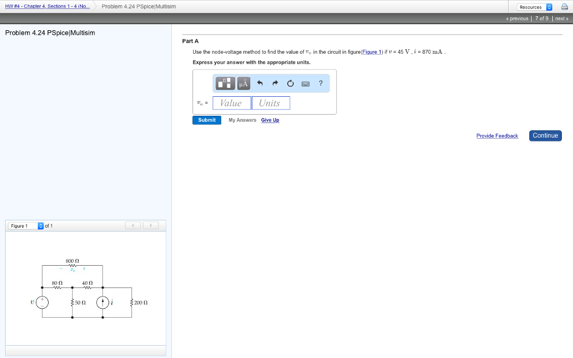Image resolution: width=573 pixels, height=358 pixels.
Task: Click the Continue button
Action: coord(544,135)
